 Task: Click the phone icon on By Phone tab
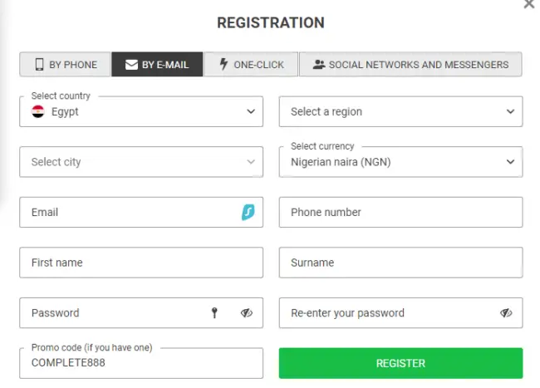click(x=39, y=65)
